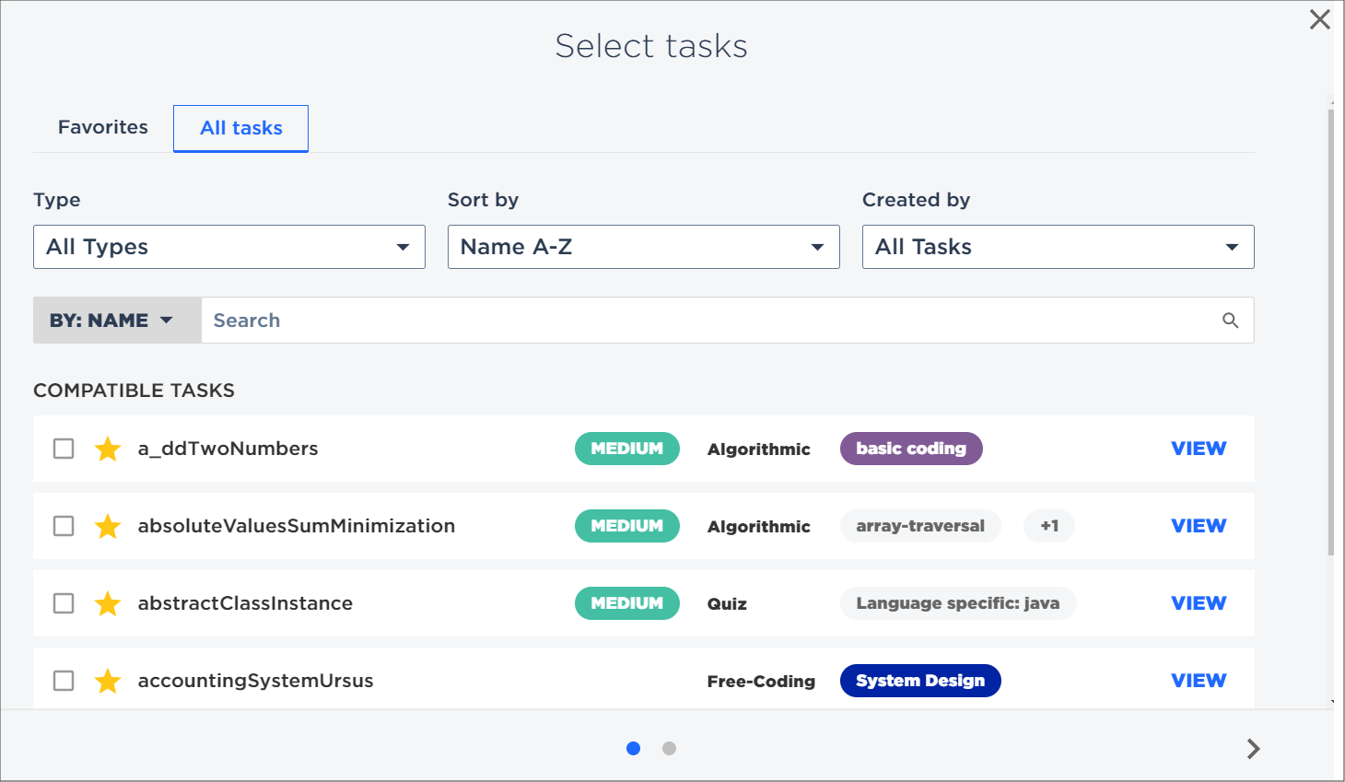This screenshot has height=782, width=1345.
Task: Select the All tasks tab
Action: point(241,128)
